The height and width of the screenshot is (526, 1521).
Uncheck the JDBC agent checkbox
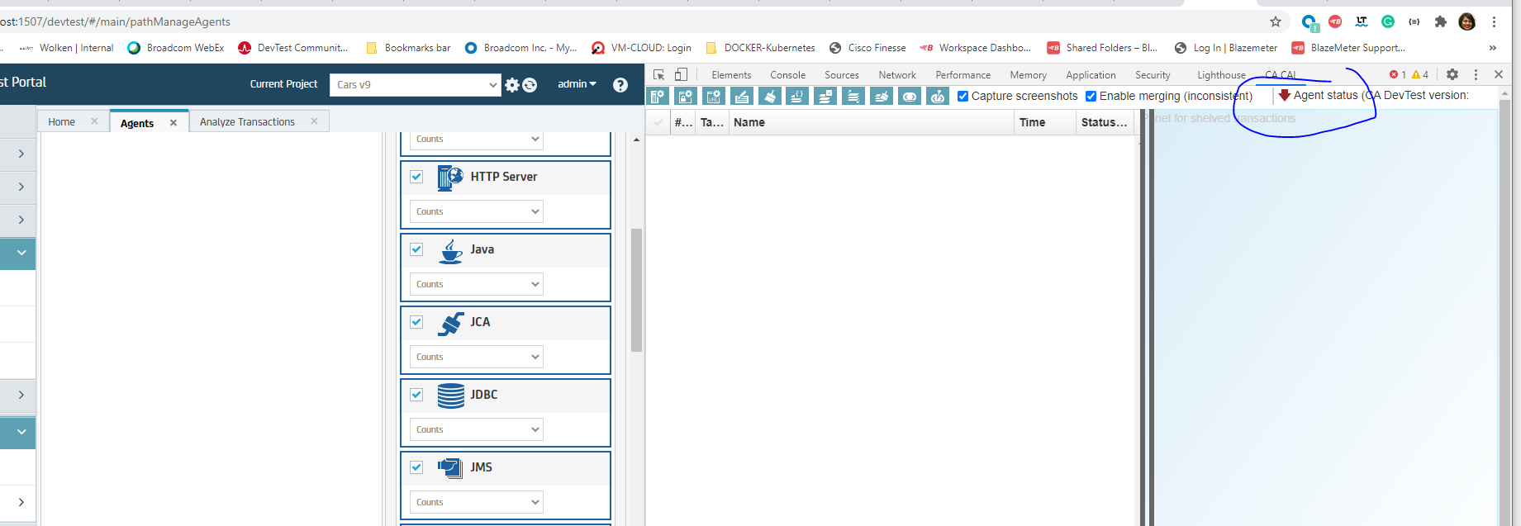coord(416,395)
